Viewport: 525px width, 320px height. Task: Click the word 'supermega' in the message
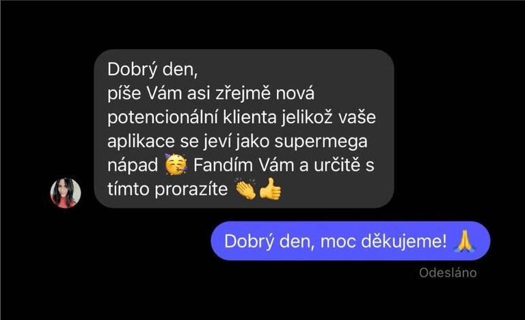click(321, 142)
